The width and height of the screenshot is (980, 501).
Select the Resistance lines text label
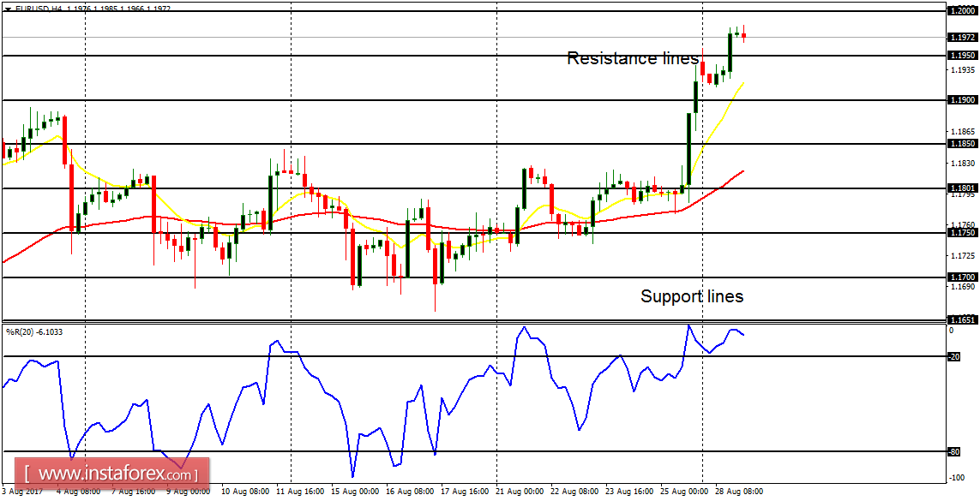click(632, 59)
